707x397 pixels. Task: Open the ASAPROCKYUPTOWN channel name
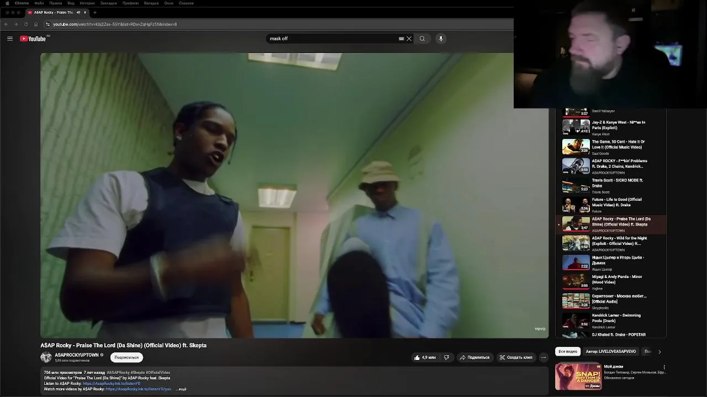[77, 355]
